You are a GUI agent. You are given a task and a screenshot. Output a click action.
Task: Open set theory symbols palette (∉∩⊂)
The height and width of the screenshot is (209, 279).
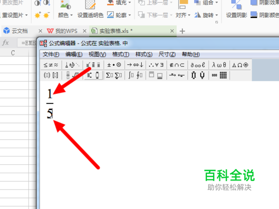pyautogui.click(x=177, y=65)
